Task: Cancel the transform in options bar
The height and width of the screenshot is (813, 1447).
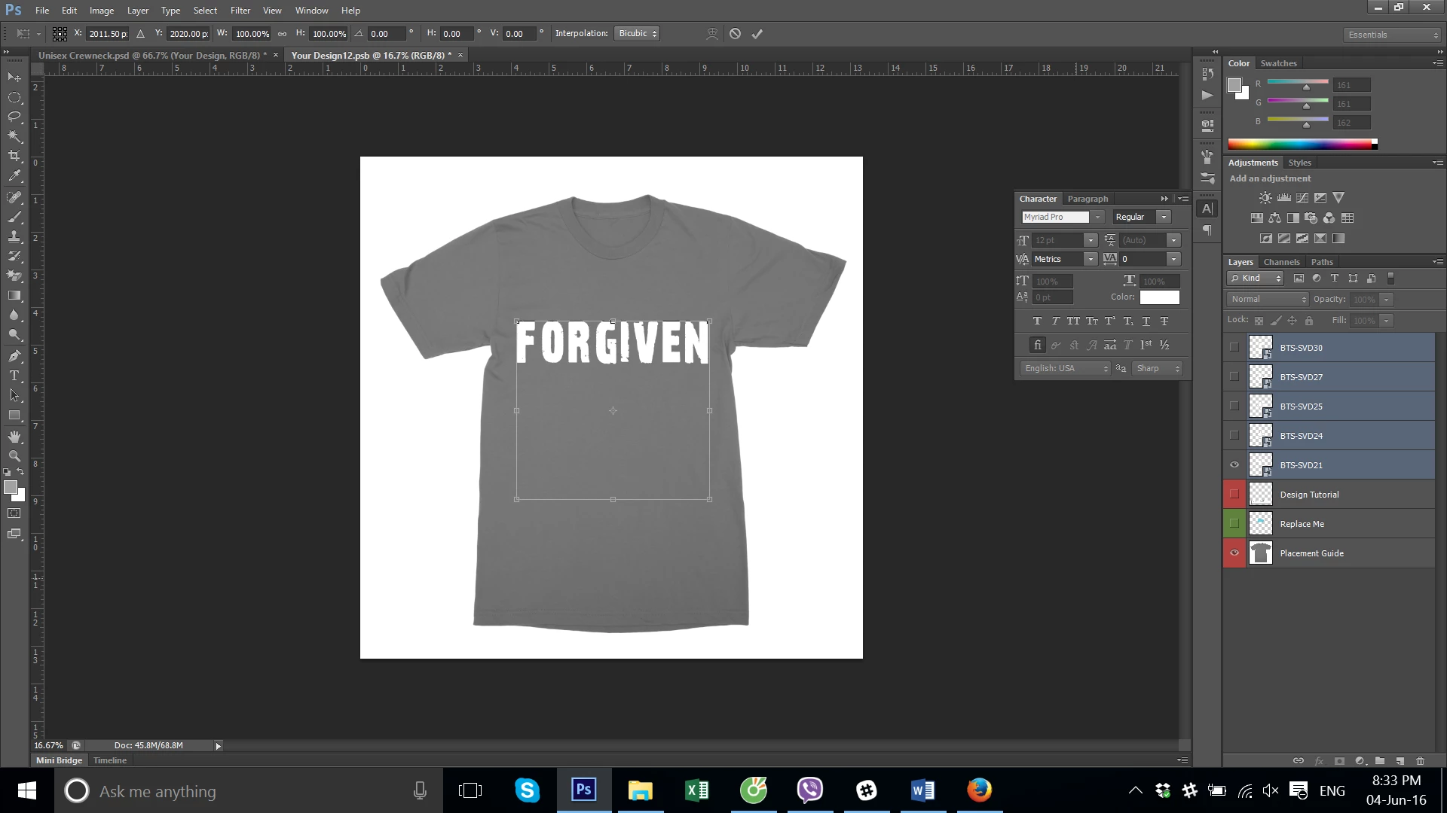Action: [735, 34]
